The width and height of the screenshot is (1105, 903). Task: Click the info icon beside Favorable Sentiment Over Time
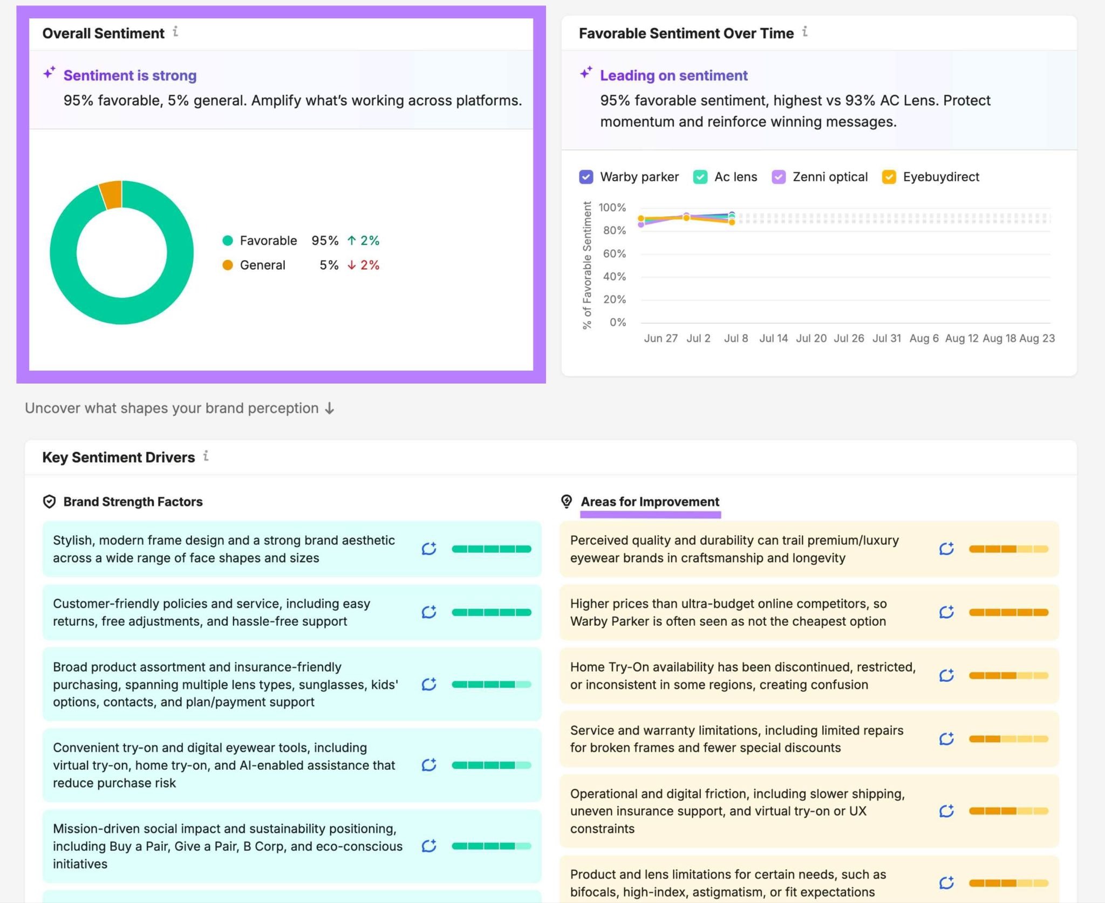(804, 32)
